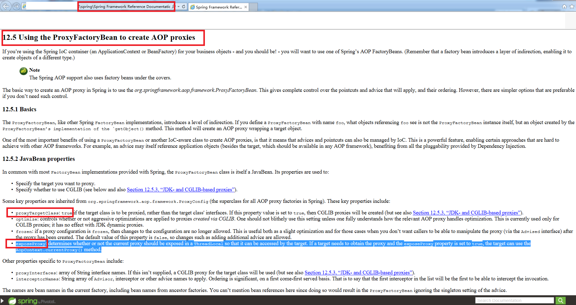Open Section 12.5.3 link in proxyTargetClass bullet
The height and width of the screenshot is (305, 576).
click(x=467, y=213)
